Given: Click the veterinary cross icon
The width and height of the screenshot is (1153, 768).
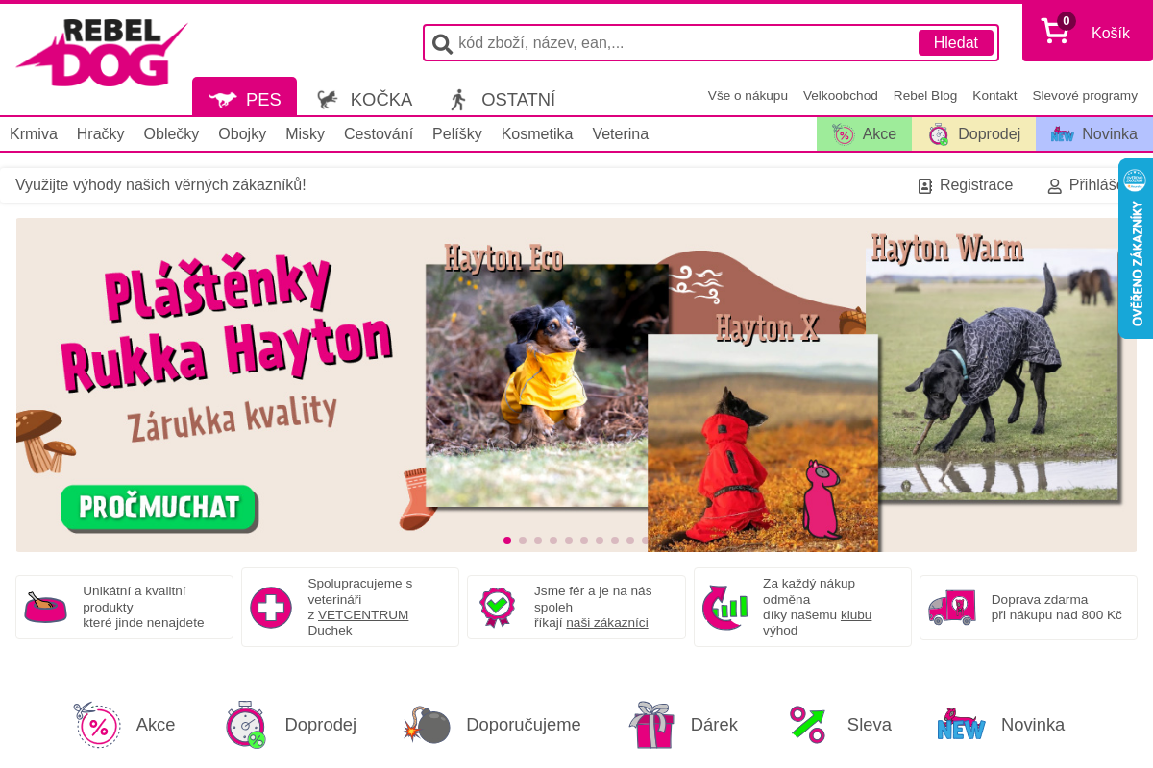Looking at the screenshot, I should click(271, 608).
